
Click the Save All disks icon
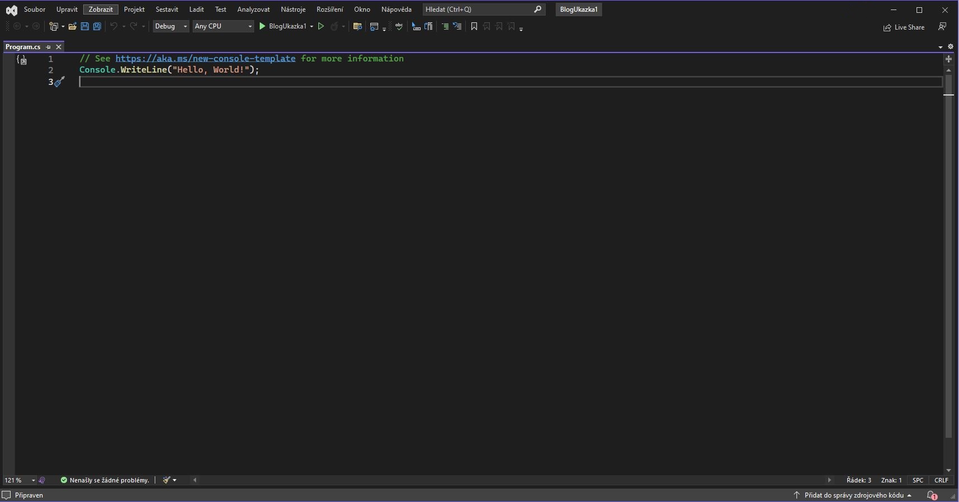pyautogui.click(x=97, y=26)
